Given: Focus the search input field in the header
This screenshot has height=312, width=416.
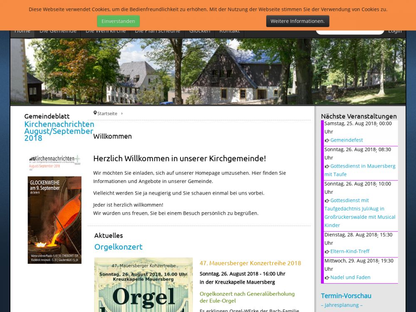Looking at the screenshot, I should pyautogui.click(x=349, y=32).
